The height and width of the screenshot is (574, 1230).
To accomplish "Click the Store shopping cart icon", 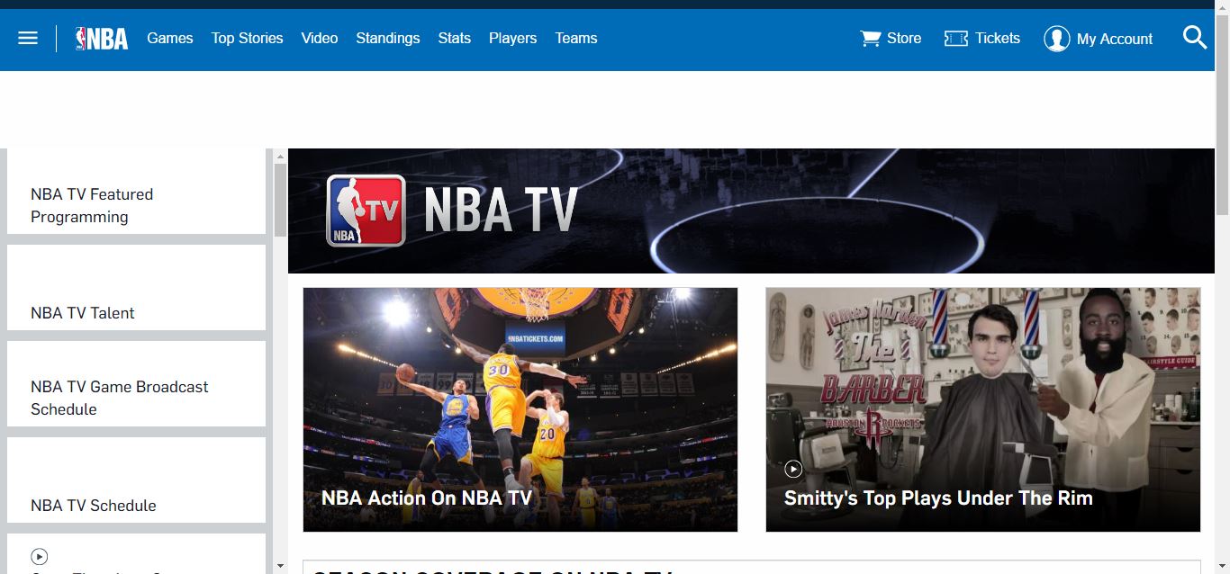I will click(x=871, y=38).
